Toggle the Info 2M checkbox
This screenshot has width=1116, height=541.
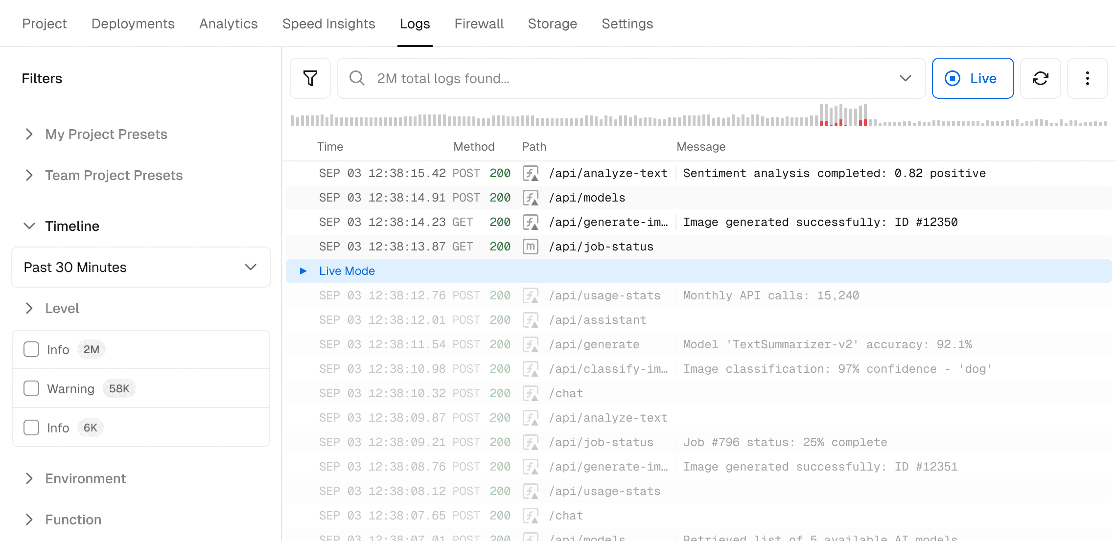click(31, 349)
